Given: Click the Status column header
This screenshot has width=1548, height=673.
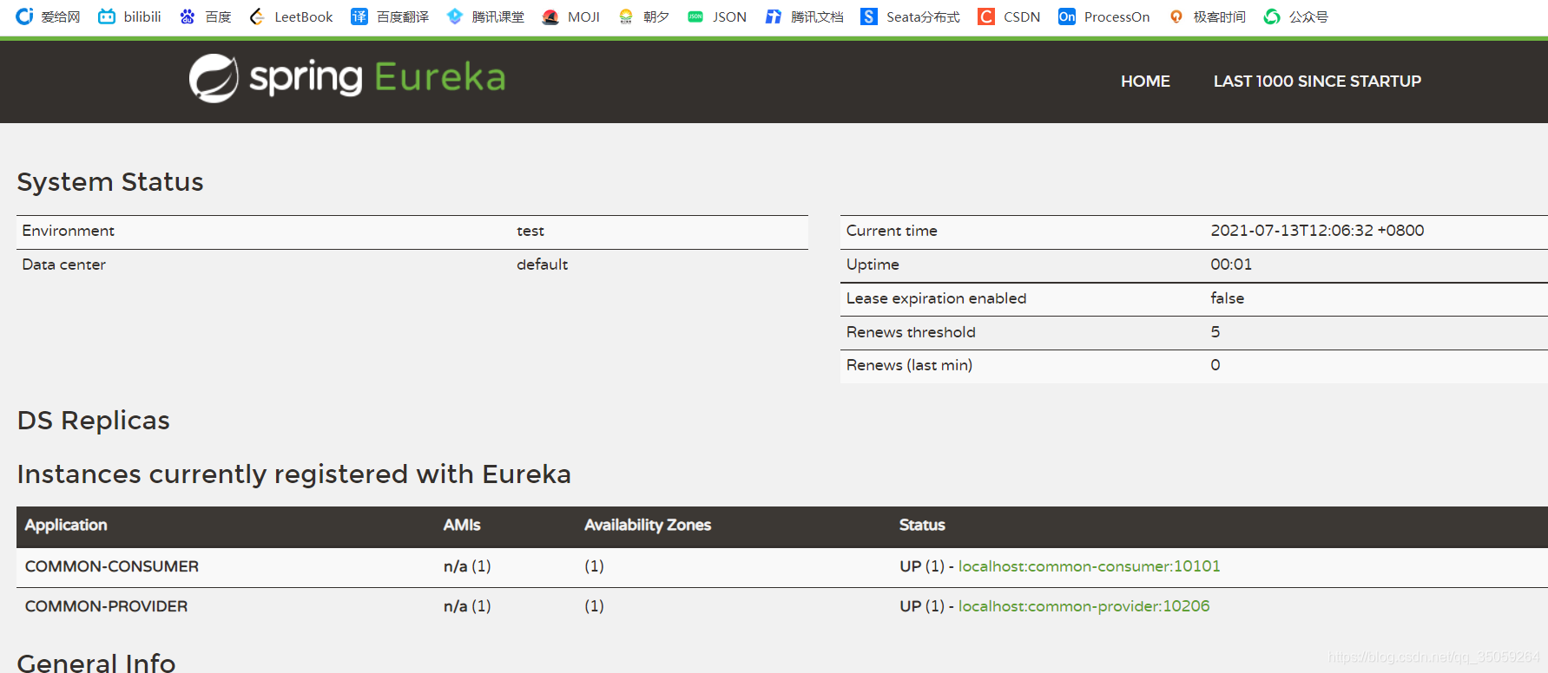Looking at the screenshot, I should pos(922,525).
